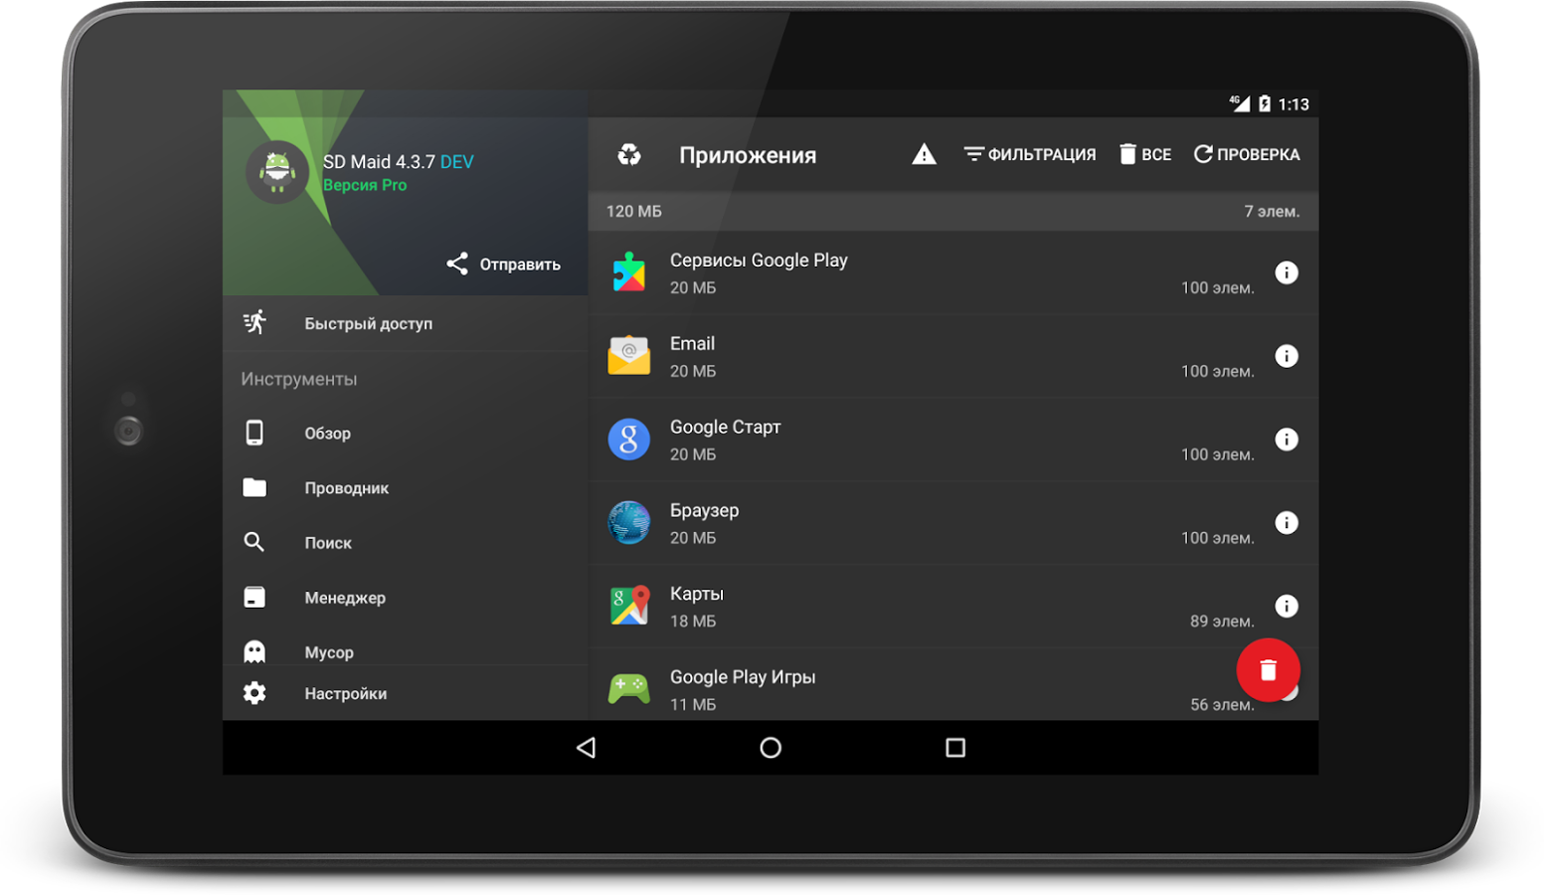The image size is (1544, 895).
Task: Open the Проводник folder icon
Action: click(255, 487)
